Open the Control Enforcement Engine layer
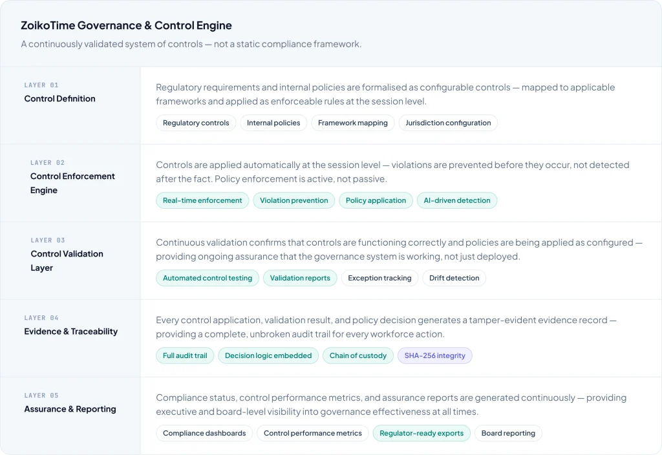Screen dimensions: 662x455 [72, 183]
